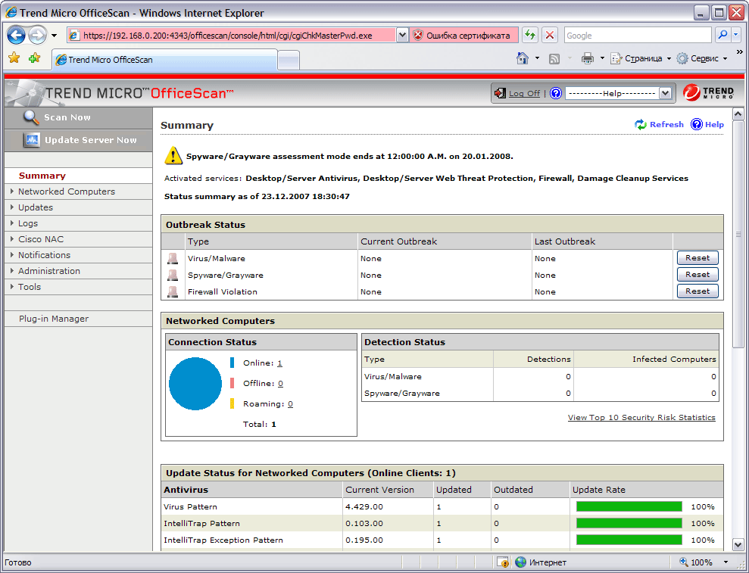
Task: Expand the Logs sidebar section
Action: (28, 223)
